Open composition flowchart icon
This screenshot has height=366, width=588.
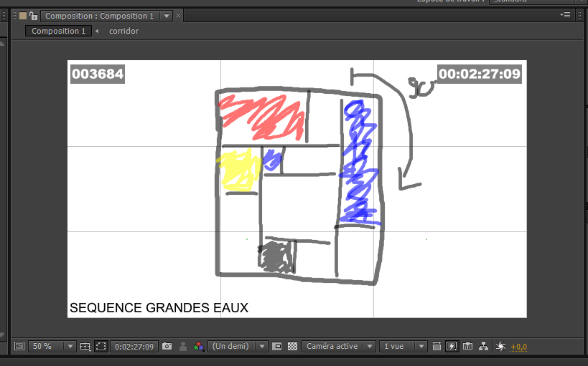(x=483, y=346)
